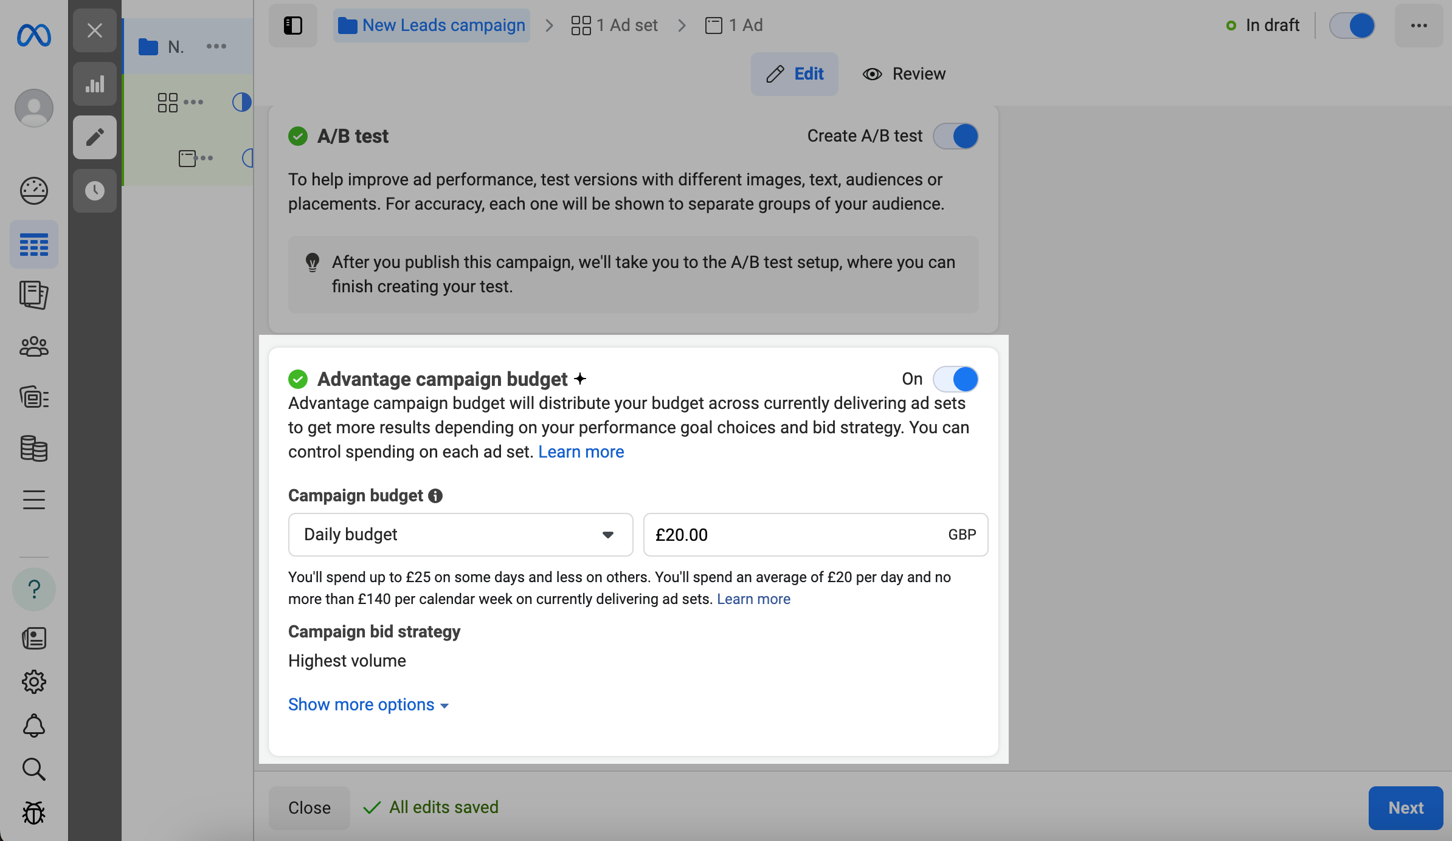Screen dimensions: 1452x841
Task: Toggle the campaign In draft switch
Action: (1352, 26)
